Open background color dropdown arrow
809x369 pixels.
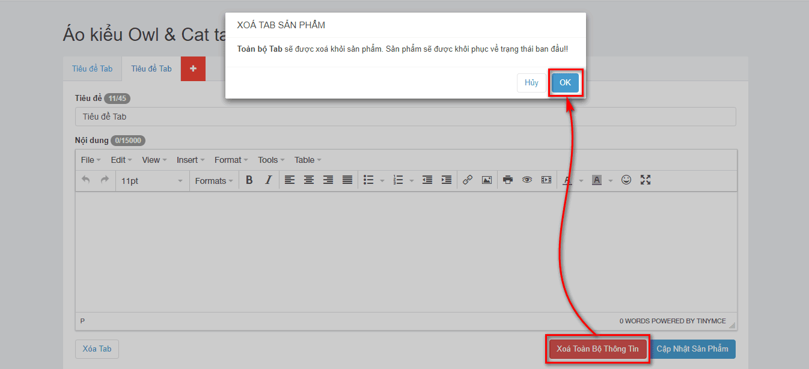pyautogui.click(x=611, y=181)
